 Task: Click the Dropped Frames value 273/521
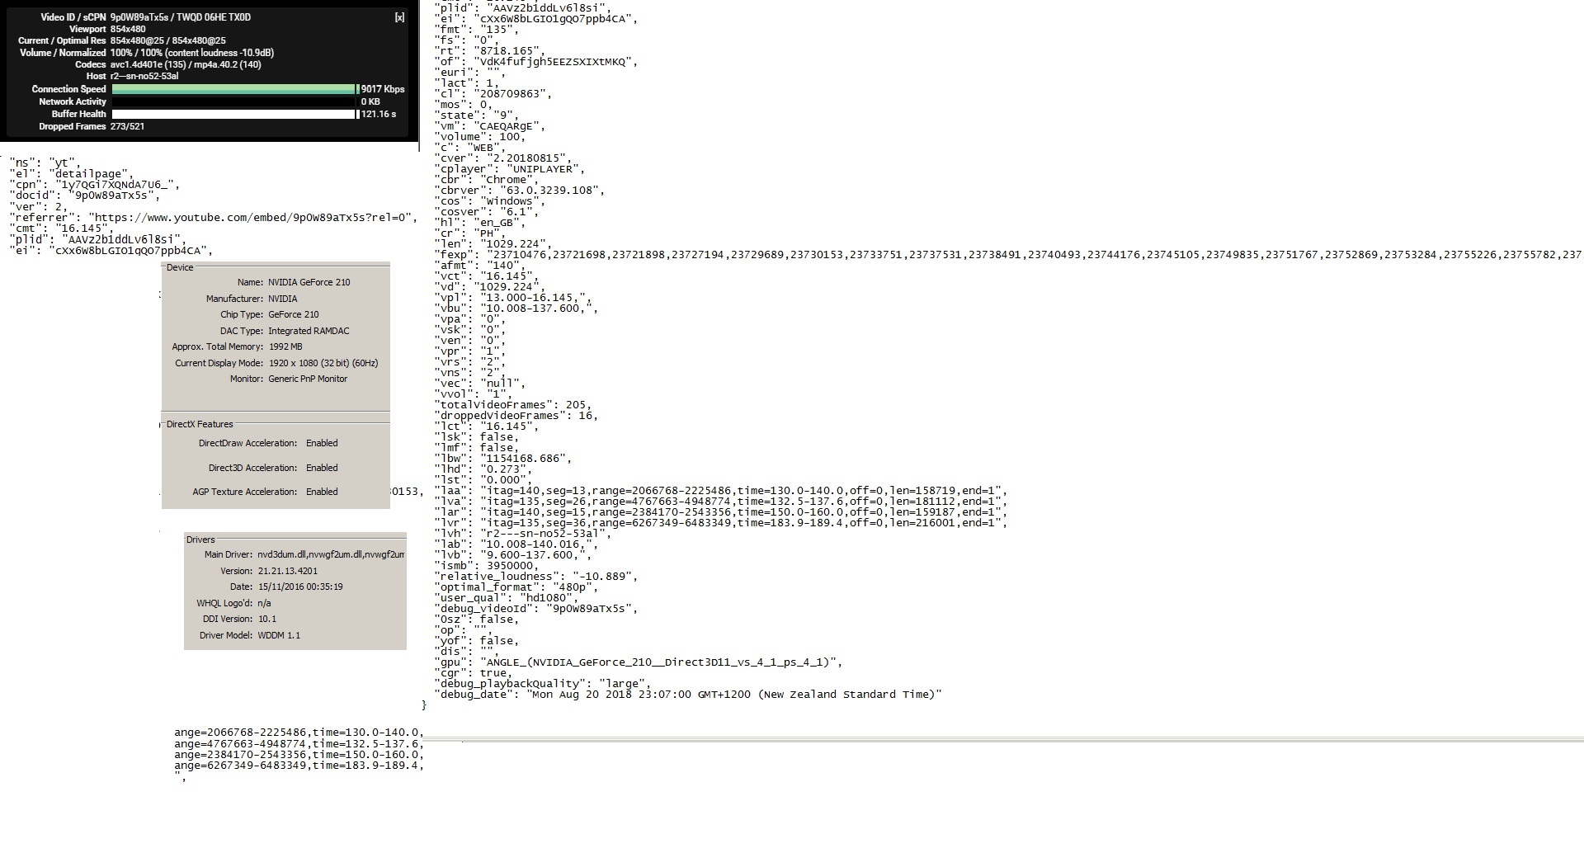pyautogui.click(x=127, y=126)
